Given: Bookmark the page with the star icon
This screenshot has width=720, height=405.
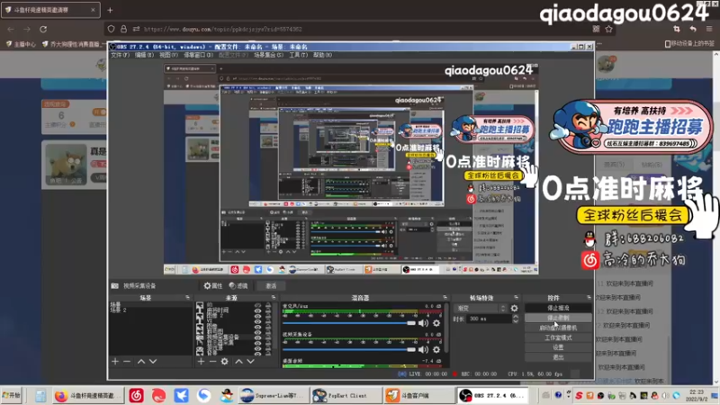Looking at the screenshot, I should [609, 29].
